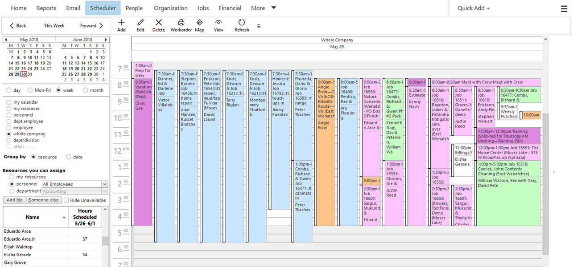The height and width of the screenshot is (267, 573).
Task: Click the Add plus icon in toolbar
Action: [121, 22]
